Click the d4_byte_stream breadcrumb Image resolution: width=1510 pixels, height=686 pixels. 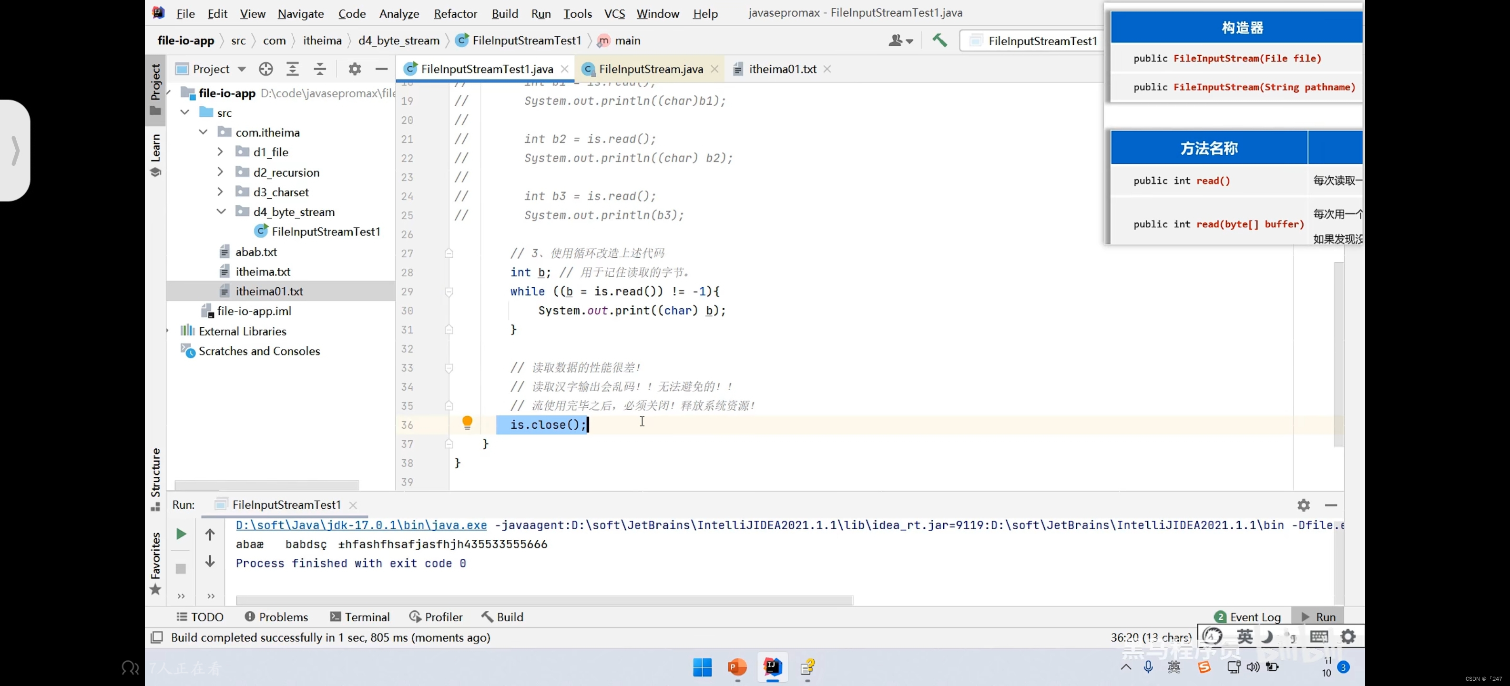[x=398, y=40]
